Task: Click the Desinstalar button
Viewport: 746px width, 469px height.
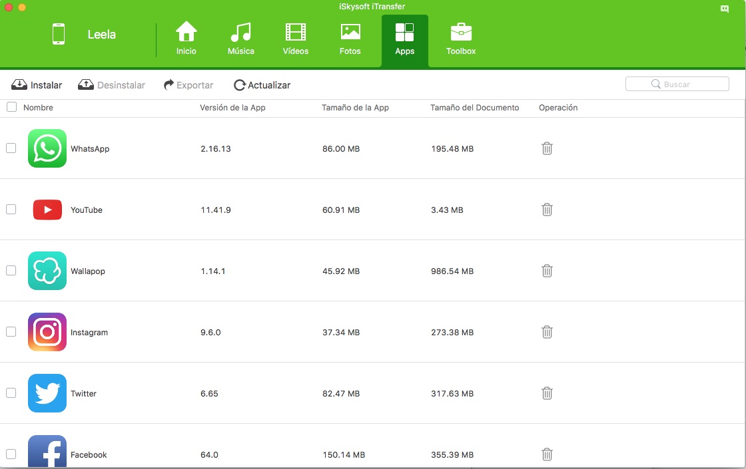Action: point(111,85)
